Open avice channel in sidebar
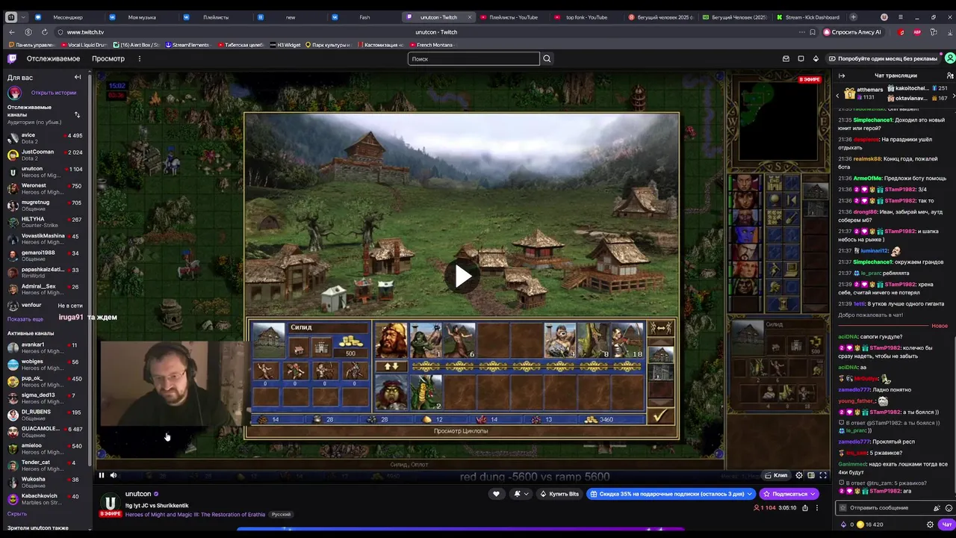956x538 pixels. click(45, 138)
